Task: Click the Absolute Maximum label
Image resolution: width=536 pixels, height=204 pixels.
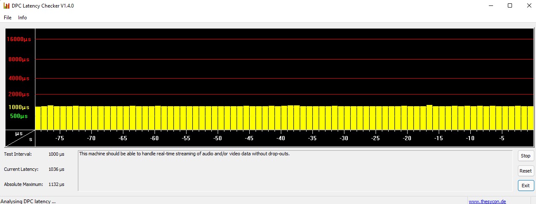Action: pos(24,184)
